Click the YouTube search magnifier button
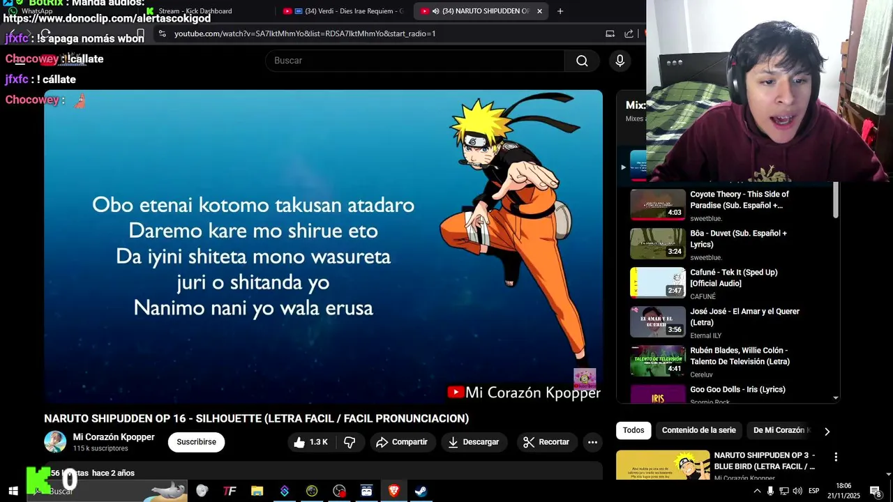The width and height of the screenshot is (893, 502). pyautogui.click(x=582, y=61)
